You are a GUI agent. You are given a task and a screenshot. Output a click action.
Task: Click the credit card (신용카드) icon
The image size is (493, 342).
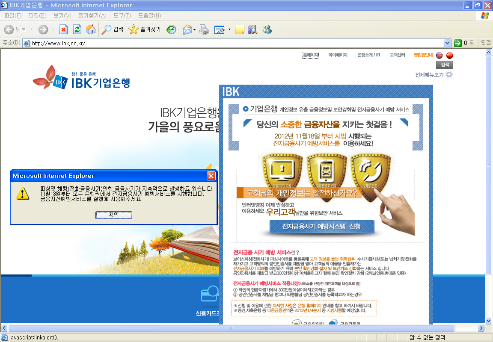coord(210,294)
